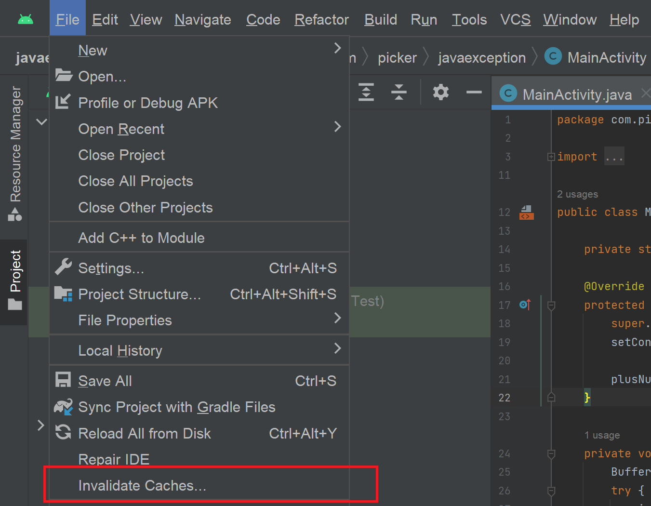Expand the Local History submenu arrow
This screenshot has width=651, height=506.
coord(337,348)
